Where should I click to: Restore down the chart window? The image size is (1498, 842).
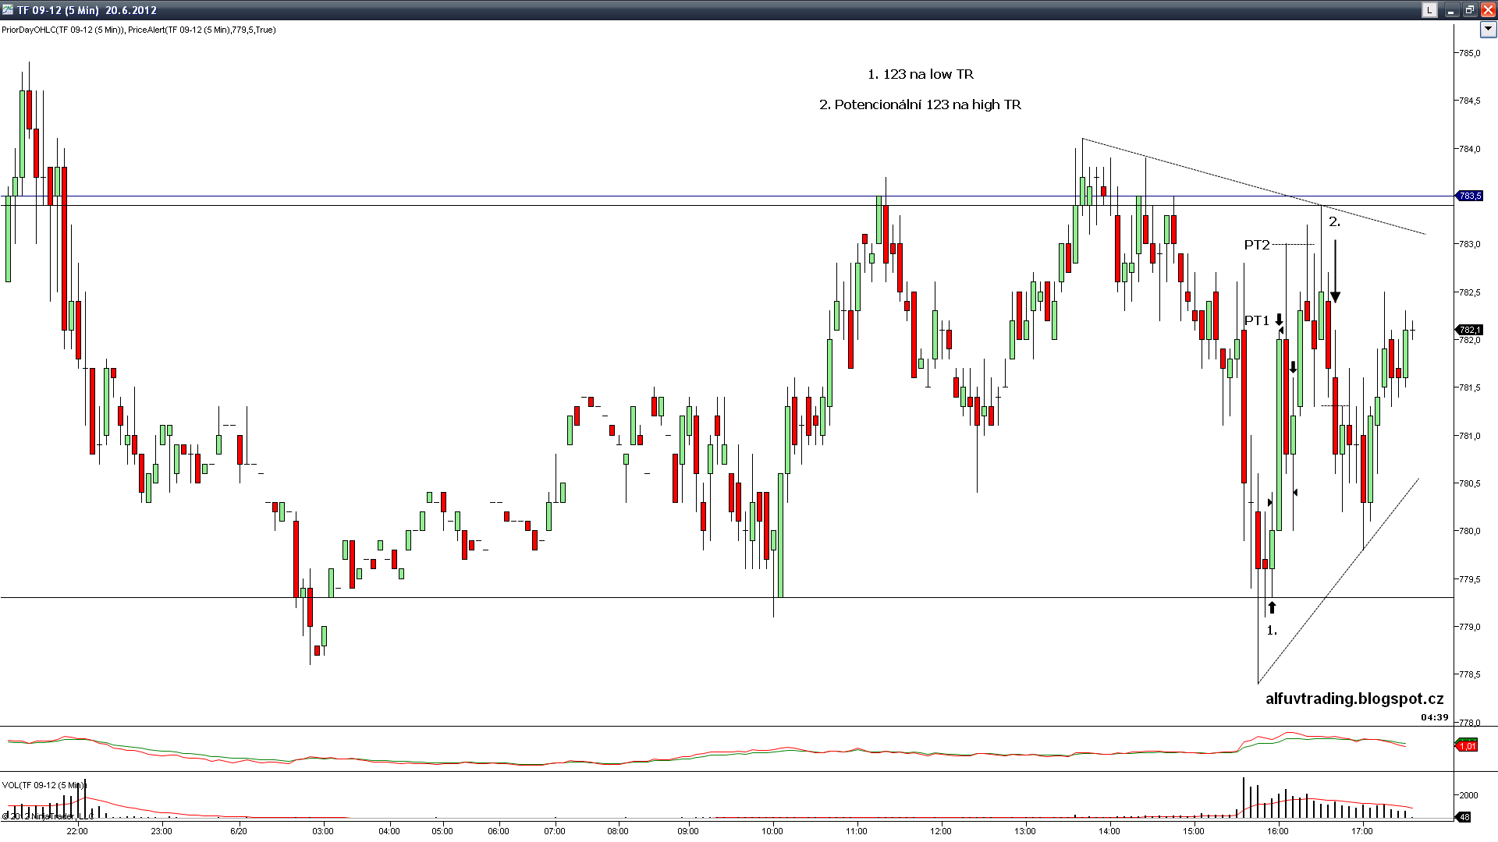click(x=1469, y=10)
